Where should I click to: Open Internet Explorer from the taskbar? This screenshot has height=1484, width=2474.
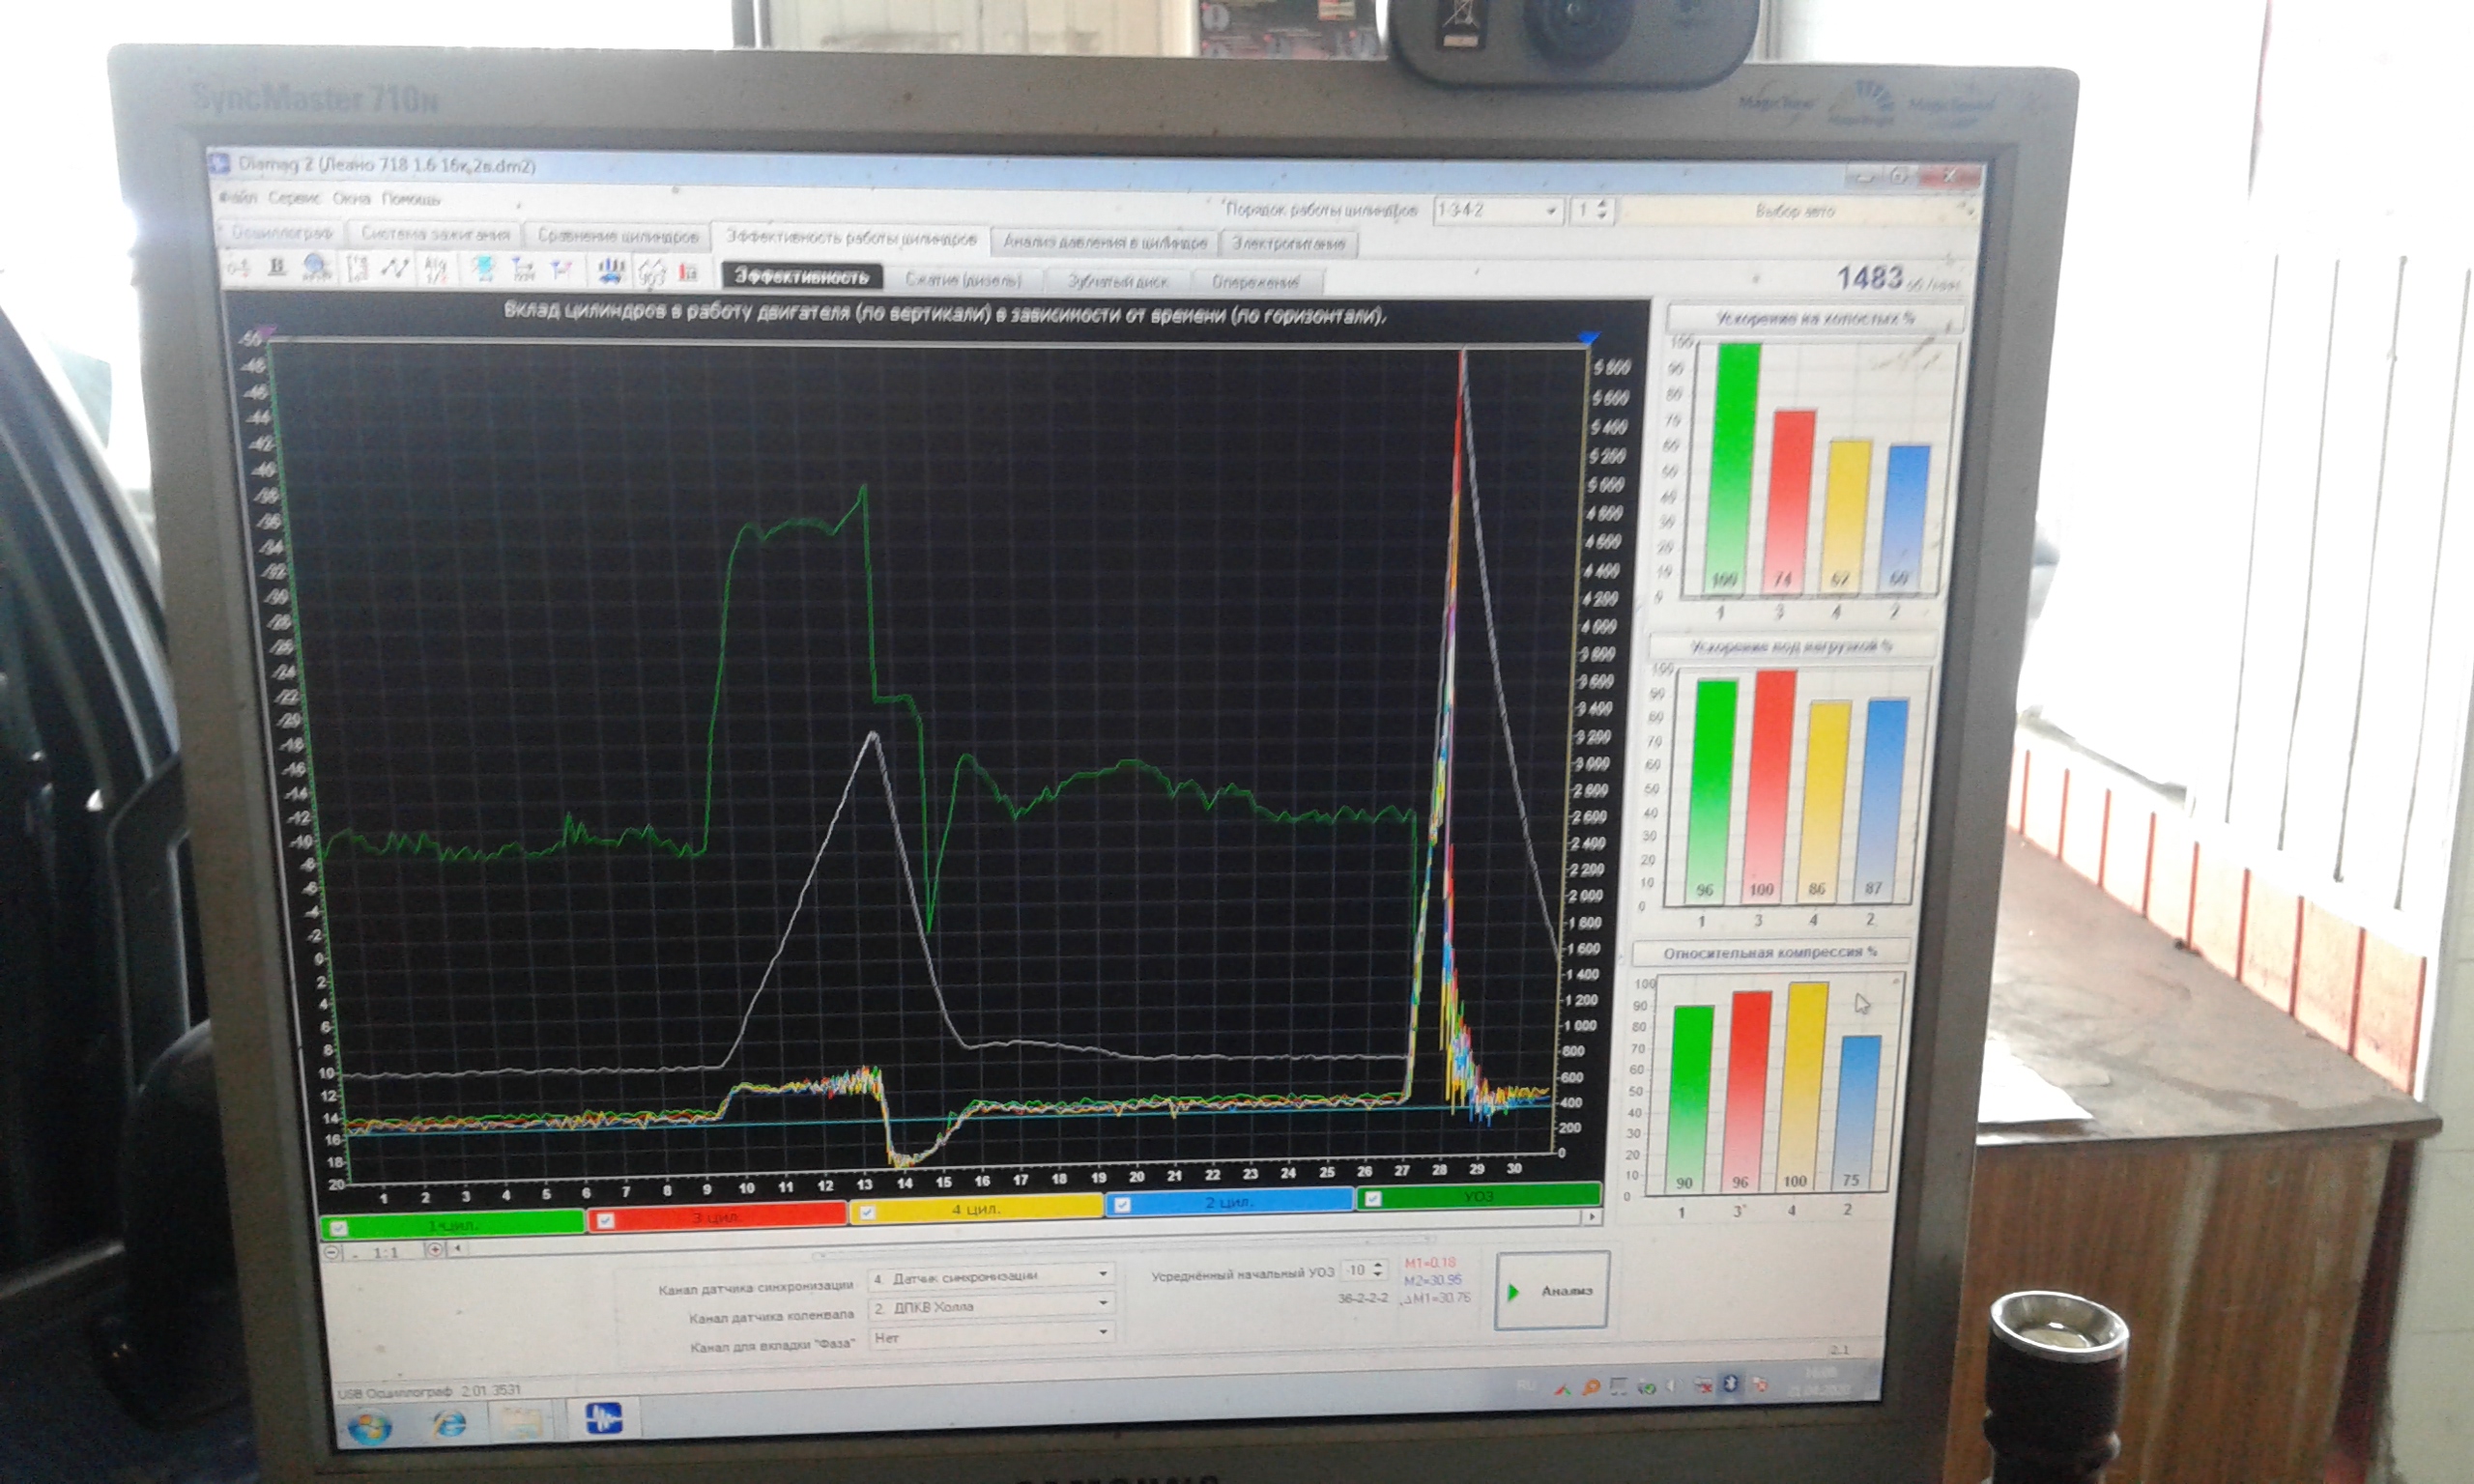[x=449, y=1422]
